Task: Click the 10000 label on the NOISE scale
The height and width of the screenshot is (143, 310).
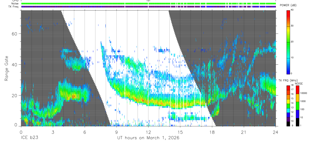Action: click(304, 93)
